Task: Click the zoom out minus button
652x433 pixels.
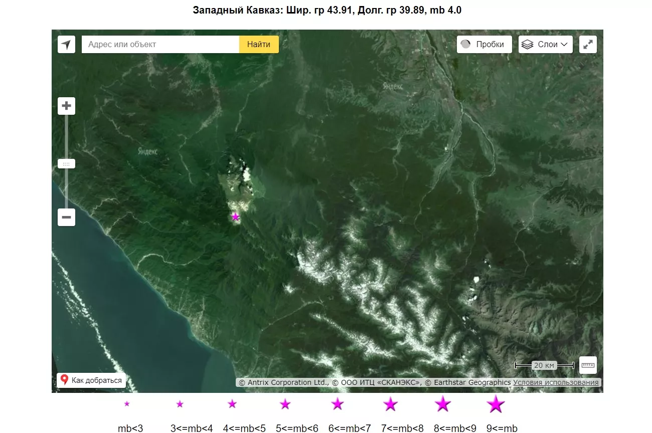Action: coord(66,218)
